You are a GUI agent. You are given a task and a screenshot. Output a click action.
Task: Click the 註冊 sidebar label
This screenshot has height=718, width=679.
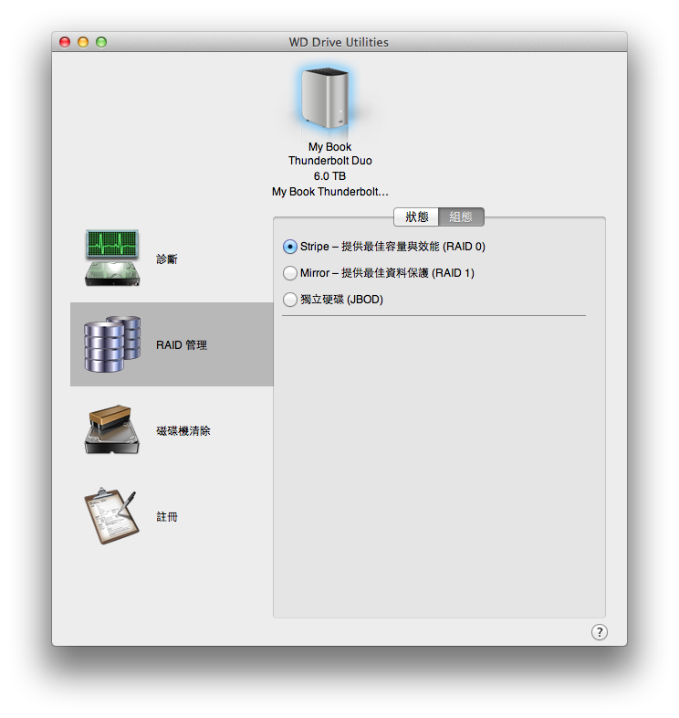point(167,517)
